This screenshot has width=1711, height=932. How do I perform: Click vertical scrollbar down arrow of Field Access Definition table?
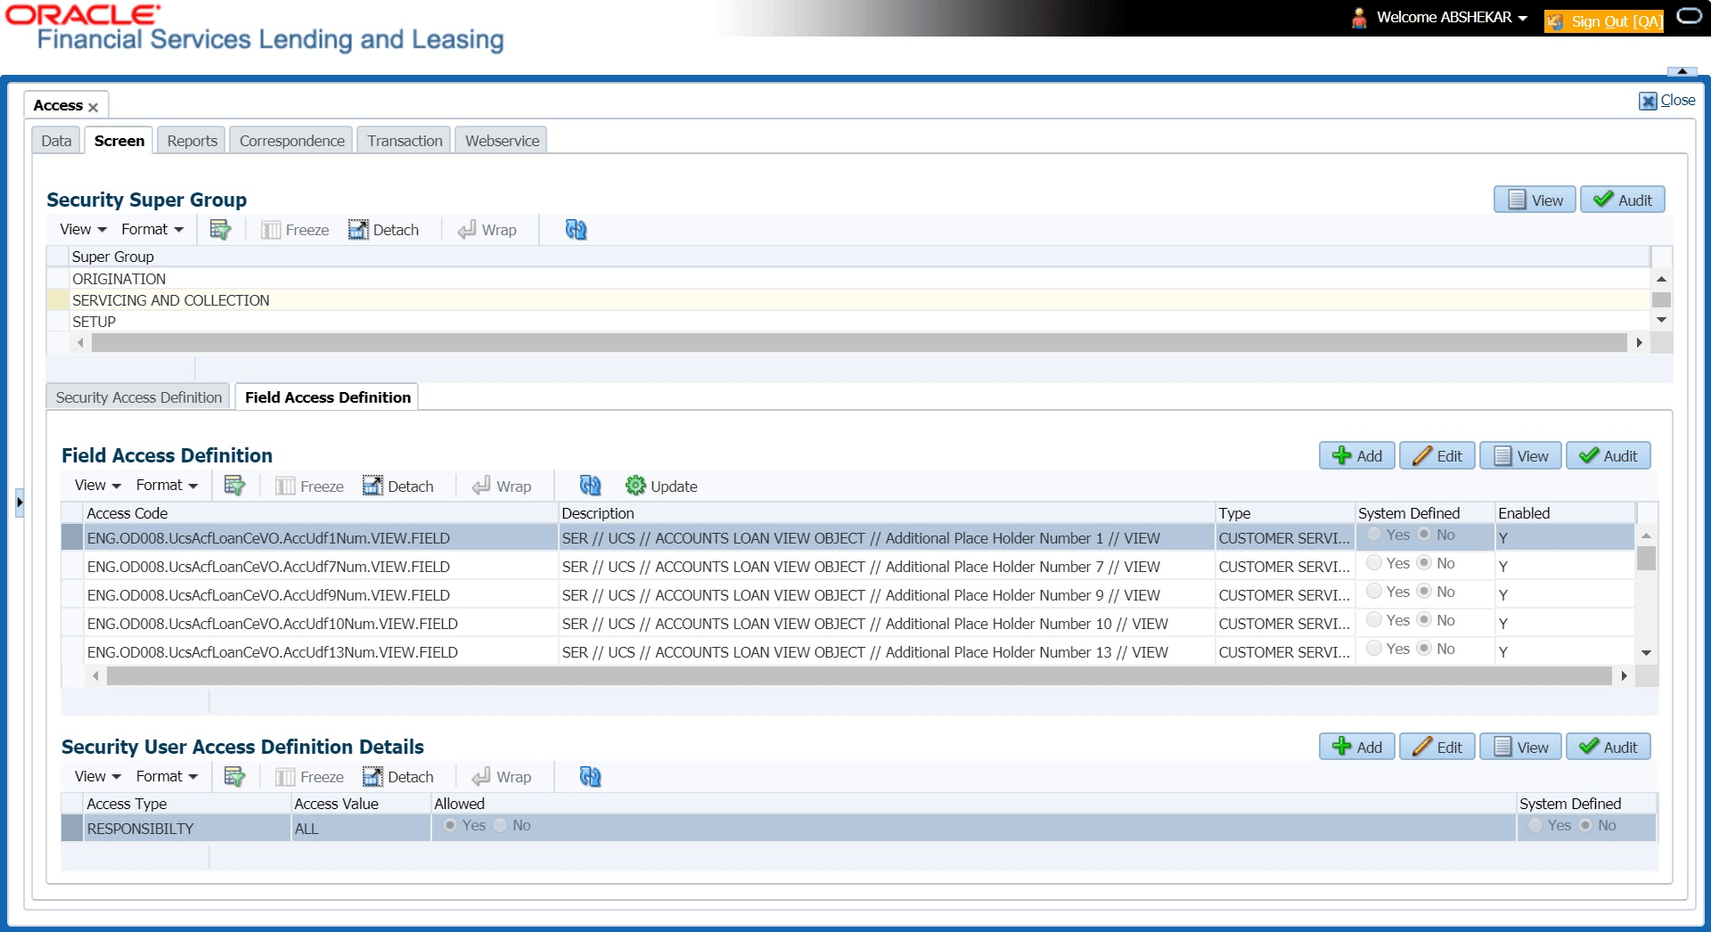click(1647, 653)
